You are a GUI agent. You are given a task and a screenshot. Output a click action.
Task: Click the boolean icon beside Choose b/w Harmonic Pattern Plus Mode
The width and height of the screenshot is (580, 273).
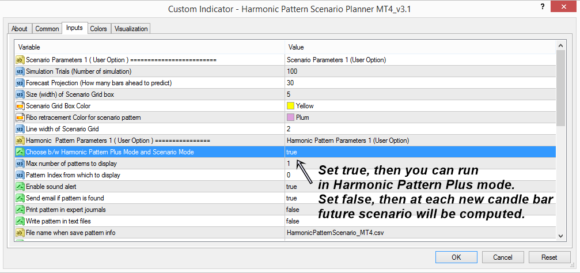pyautogui.click(x=20, y=152)
